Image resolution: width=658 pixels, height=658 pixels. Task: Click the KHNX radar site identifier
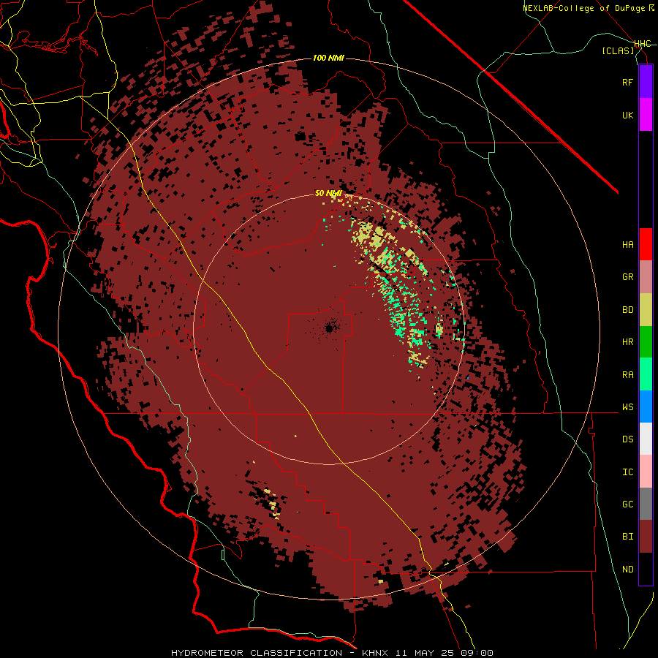click(377, 653)
